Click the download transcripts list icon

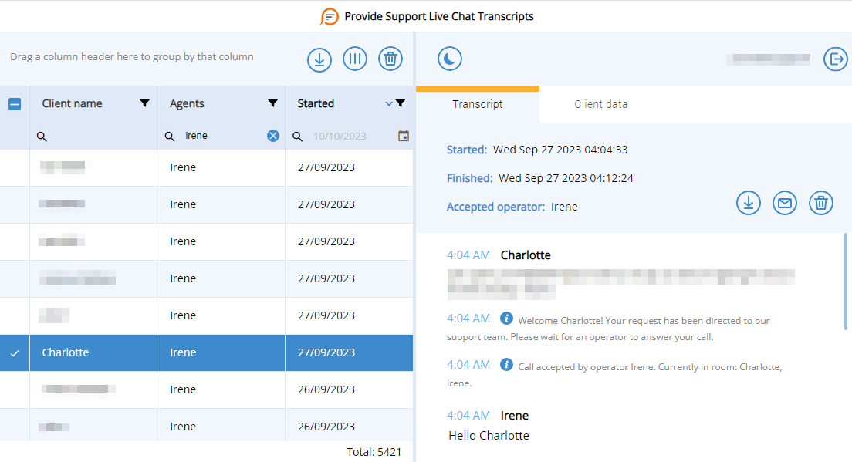click(x=319, y=59)
